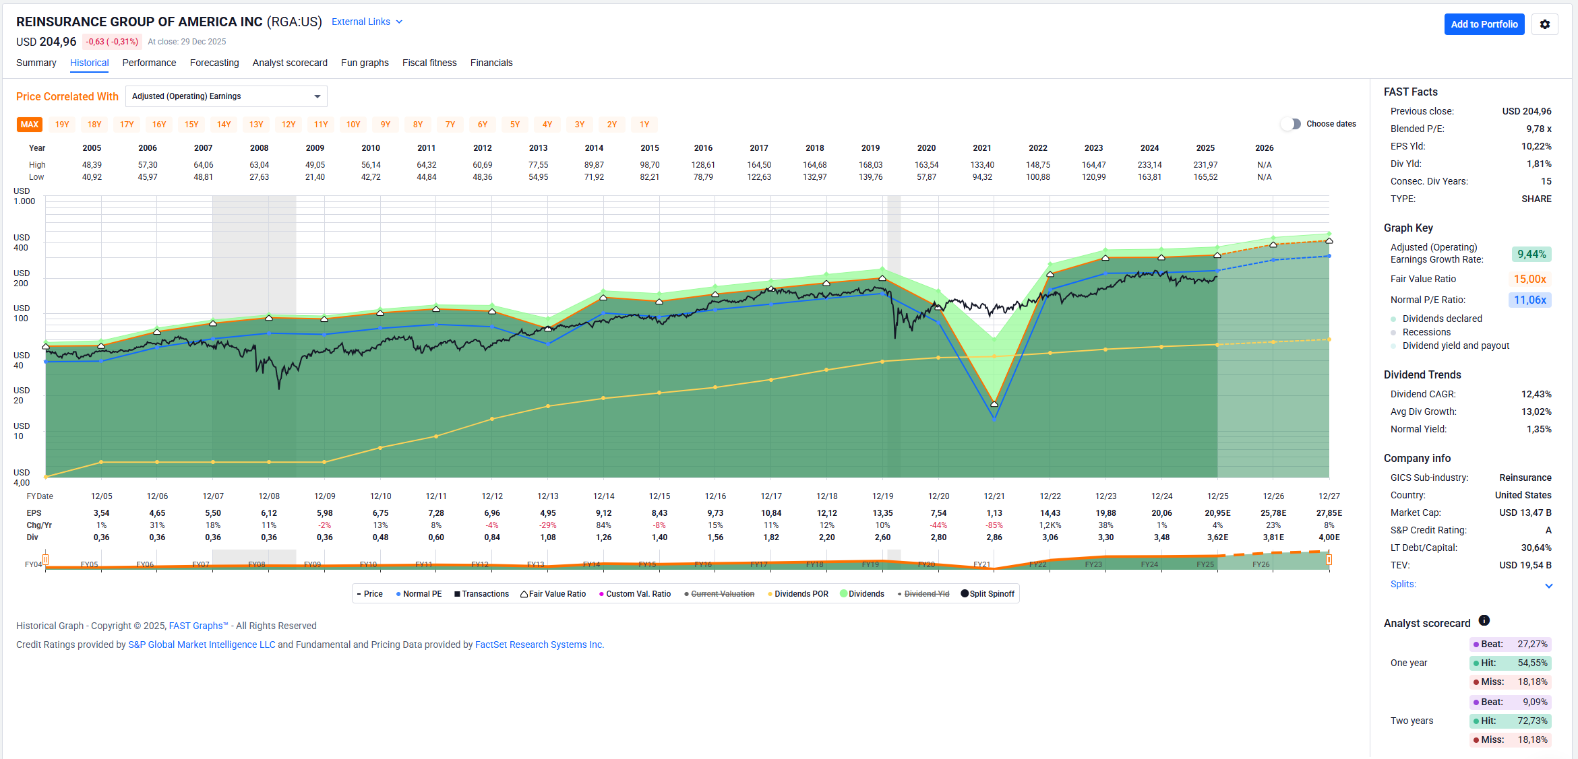Screen dimensions: 1578x759
Task: Toggle the Normal PE legend marker
Action: click(399, 594)
